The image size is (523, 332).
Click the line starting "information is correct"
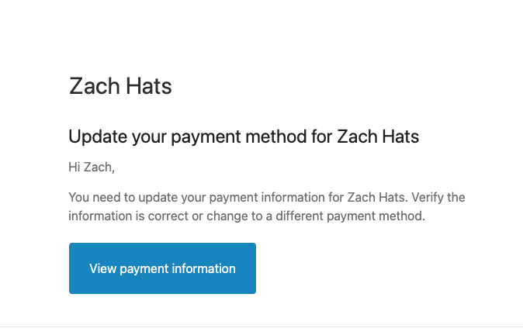tap(247, 216)
